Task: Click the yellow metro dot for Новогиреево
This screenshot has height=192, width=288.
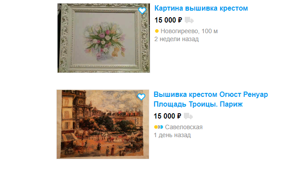Action: click(157, 31)
